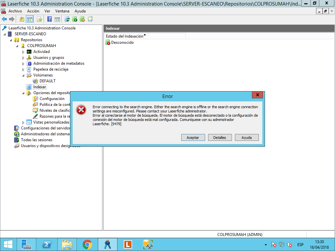
Task: Sort by Estado del Indexación column
Action: (x=145, y=36)
